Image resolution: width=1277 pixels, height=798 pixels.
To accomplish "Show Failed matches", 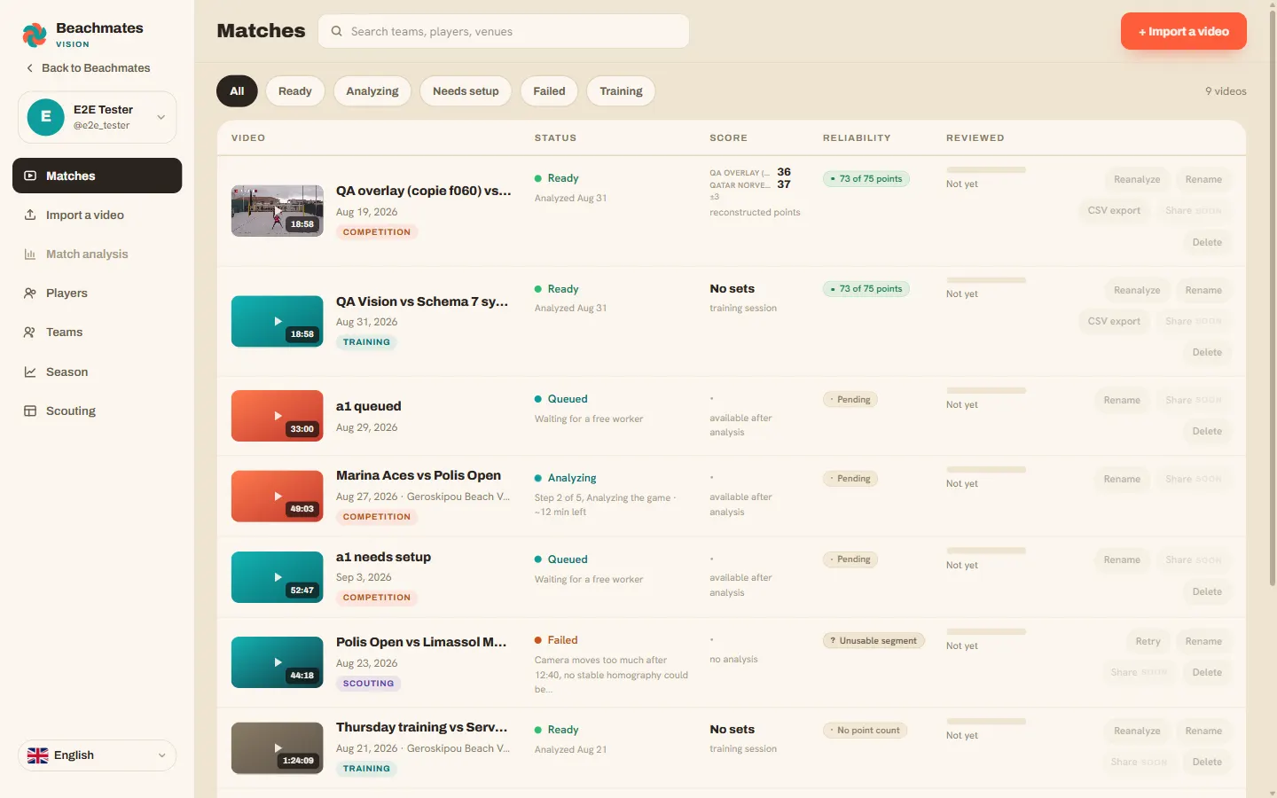I will point(549,91).
